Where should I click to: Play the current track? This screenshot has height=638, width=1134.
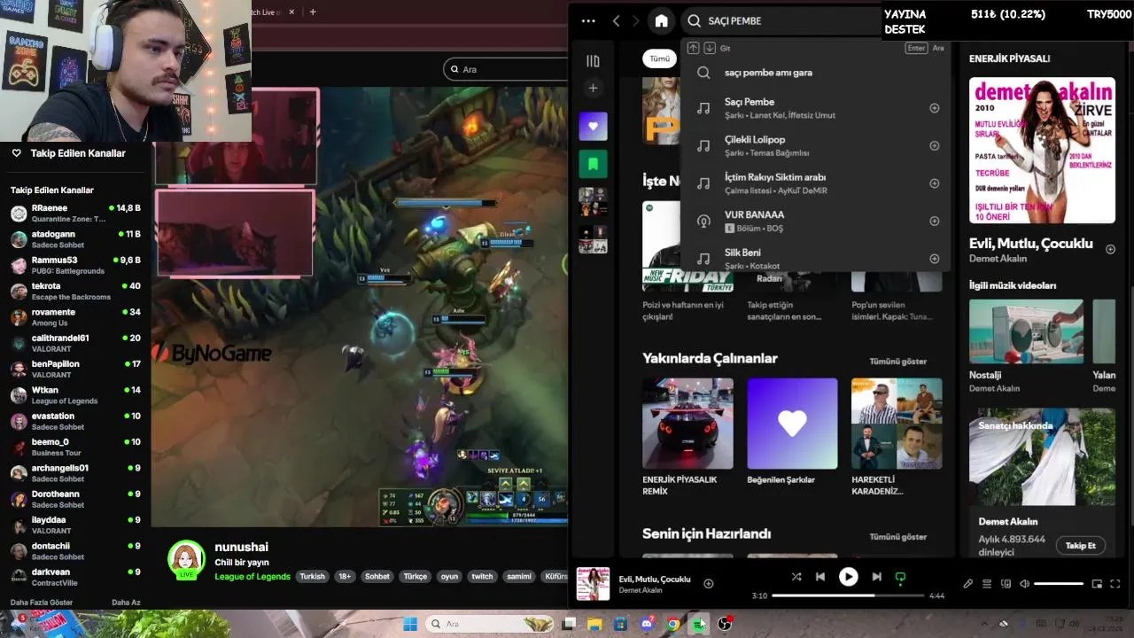tap(848, 577)
